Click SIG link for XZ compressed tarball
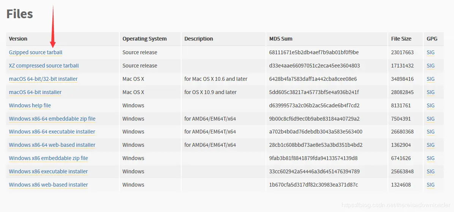454x212 pixels. tap(430, 66)
